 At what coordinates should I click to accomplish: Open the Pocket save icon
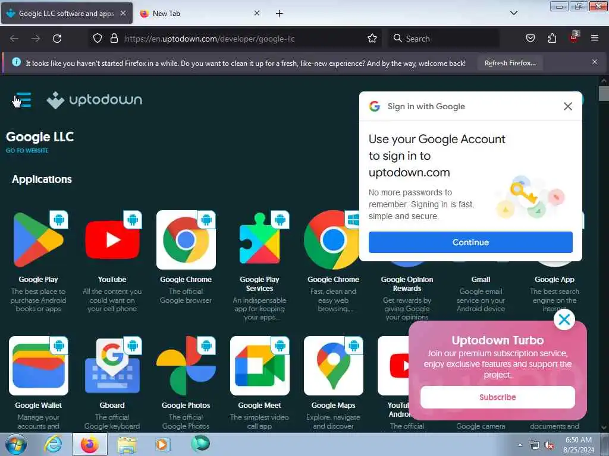click(530, 39)
